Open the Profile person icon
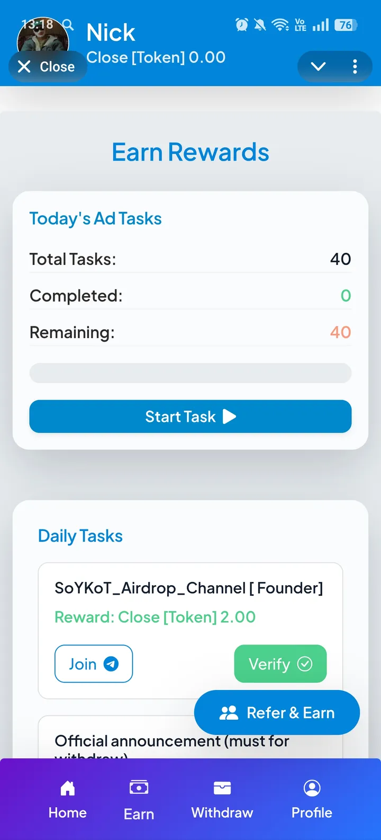Image resolution: width=381 pixels, height=840 pixels. 312,789
